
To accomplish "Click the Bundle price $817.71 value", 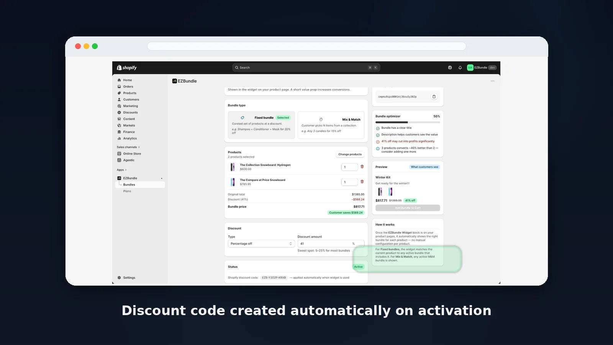I will [x=359, y=207].
